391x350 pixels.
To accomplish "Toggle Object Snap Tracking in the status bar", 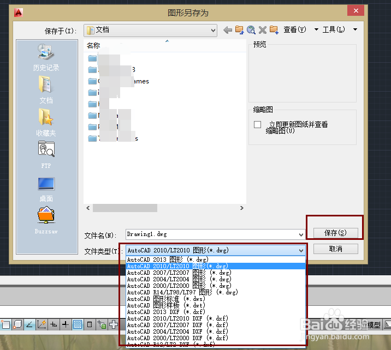I will click(29, 324).
